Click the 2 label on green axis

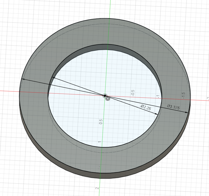coord(97,188)
